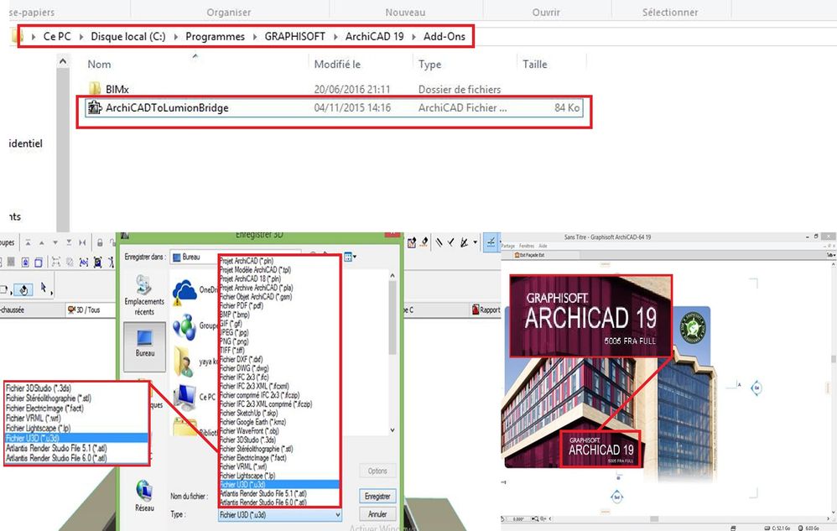Open the Ce PC computer icon in the save dialog
Screen dimensions: 837x531
point(185,397)
